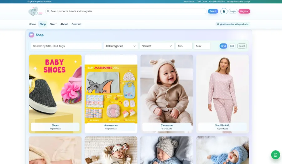This screenshot has height=164, width=282.
Task: Click the pink Register button
Action: [244, 11]
